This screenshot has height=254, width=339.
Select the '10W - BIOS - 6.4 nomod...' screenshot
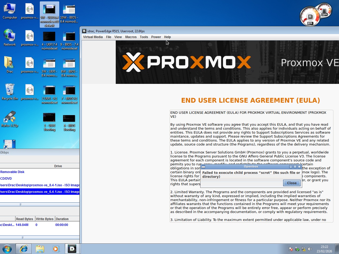pos(69,13)
